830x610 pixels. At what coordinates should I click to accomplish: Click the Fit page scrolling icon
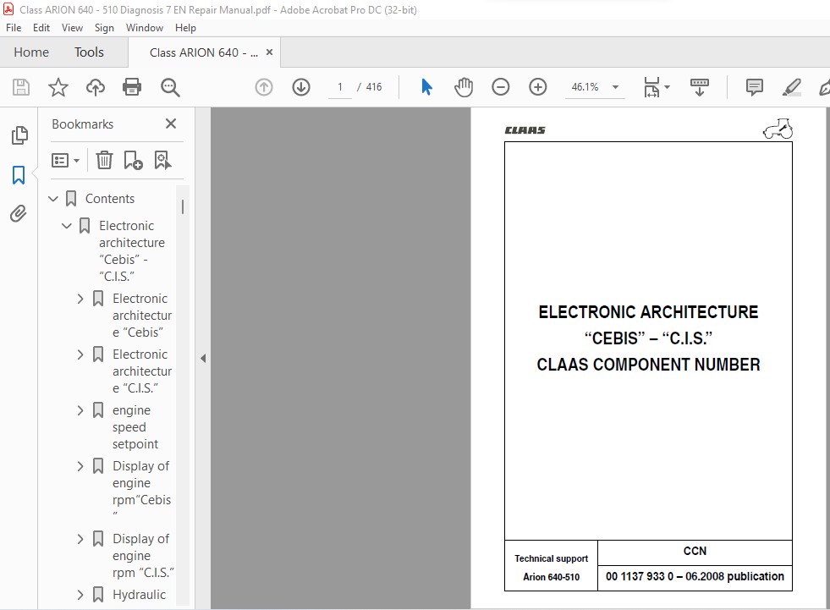(651, 87)
